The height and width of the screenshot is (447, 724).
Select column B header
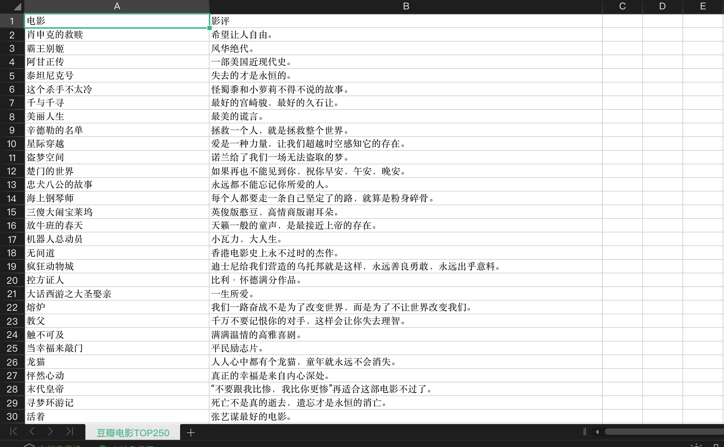406,6
